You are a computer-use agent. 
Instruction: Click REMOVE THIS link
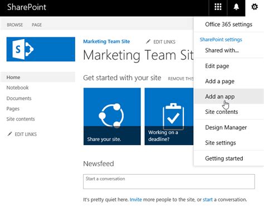coord(180,79)
